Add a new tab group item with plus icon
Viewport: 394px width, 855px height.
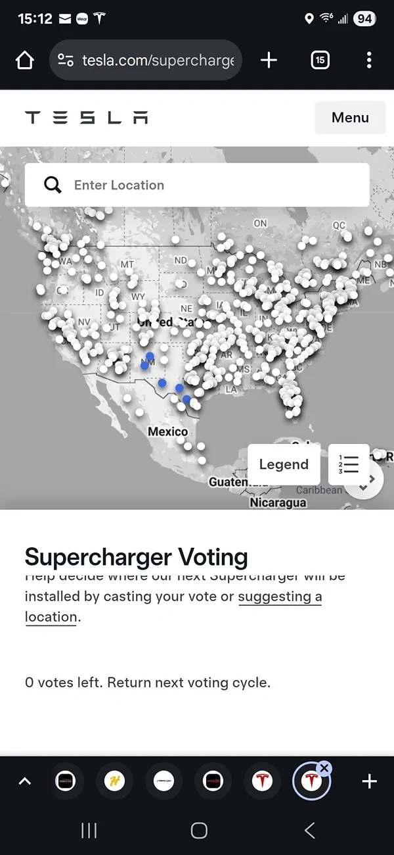pyautogui.click(x=369, y=781)
